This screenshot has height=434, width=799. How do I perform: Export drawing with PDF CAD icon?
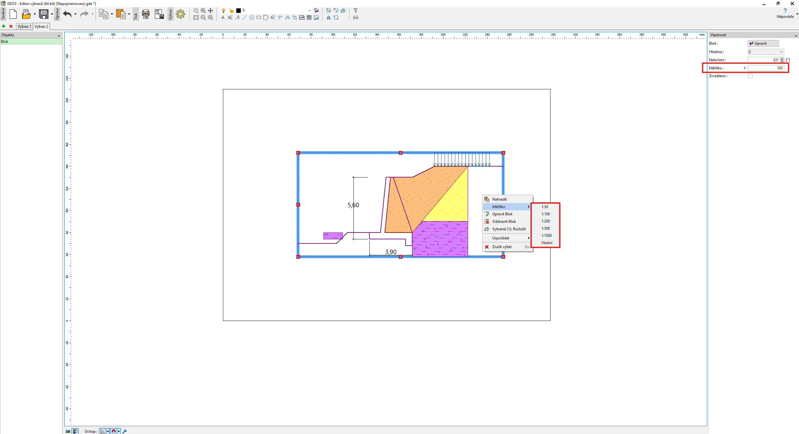pos(159,14)
